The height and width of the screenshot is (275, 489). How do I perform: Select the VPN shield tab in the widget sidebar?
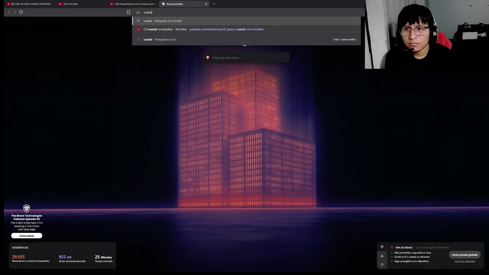pyautogui.click(x=382, y=247)
